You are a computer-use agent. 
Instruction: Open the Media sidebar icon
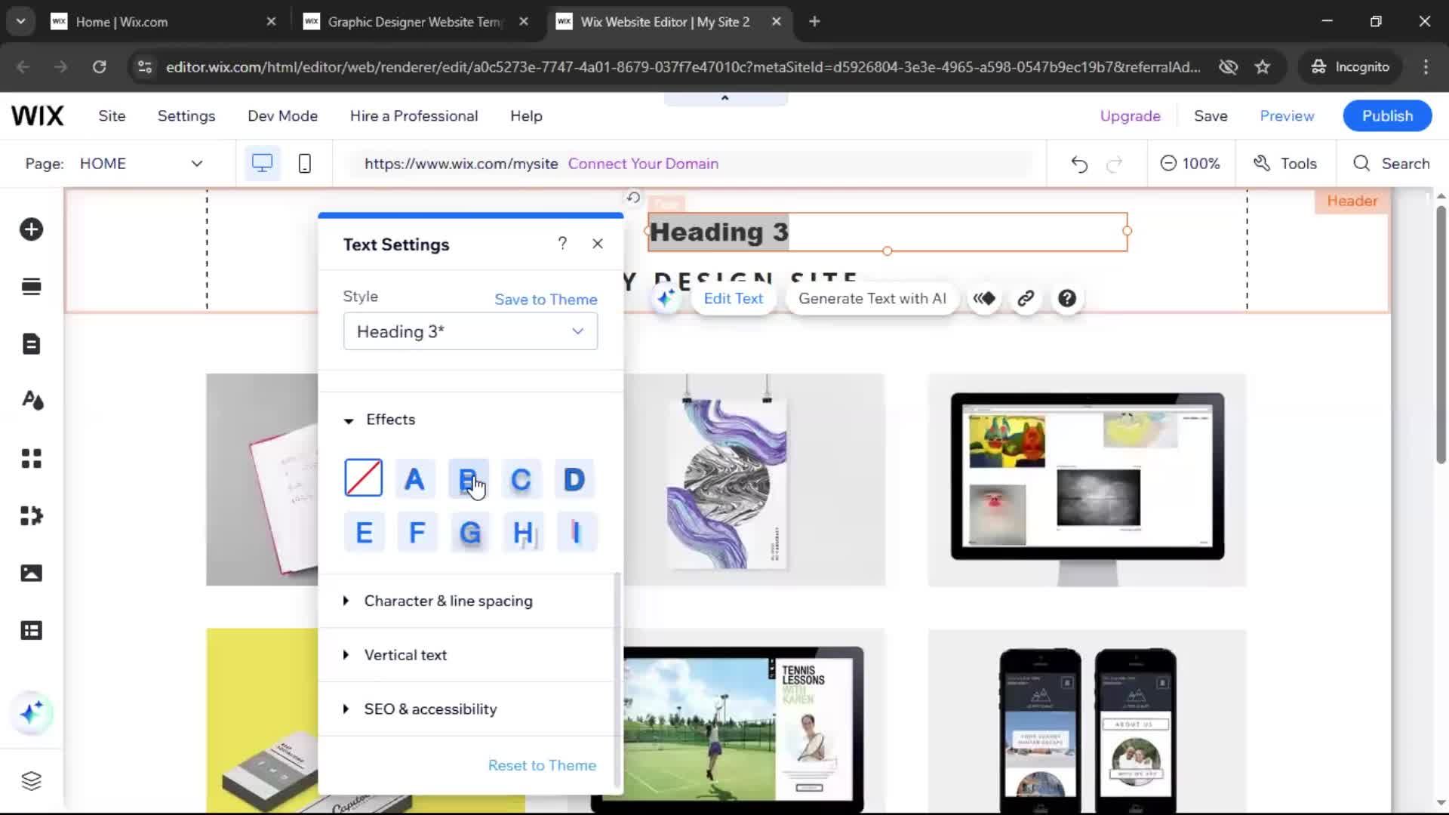pos(31,574)
